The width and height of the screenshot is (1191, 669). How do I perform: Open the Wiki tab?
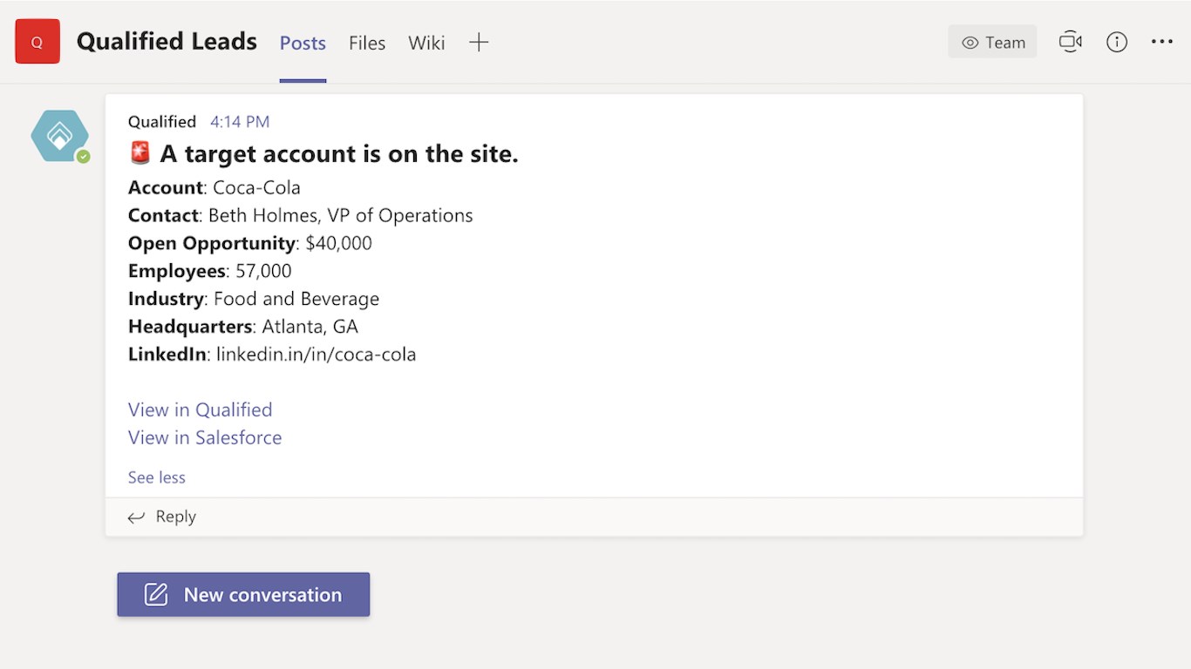click(426, 43)
